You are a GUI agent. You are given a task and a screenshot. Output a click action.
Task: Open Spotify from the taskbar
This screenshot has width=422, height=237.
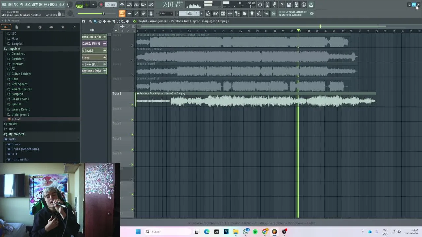(x=255, y=232)
